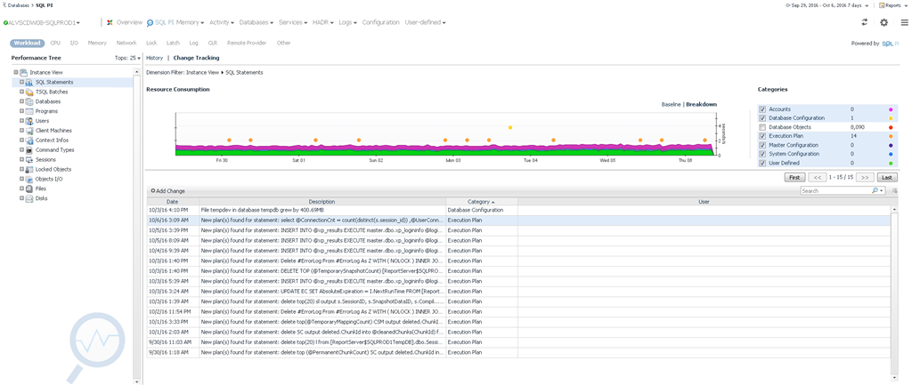Uncheck the System Configuration category checkbox

762,154
